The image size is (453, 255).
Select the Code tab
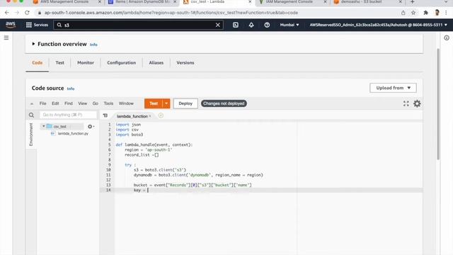pyautogui.click(x=37, y=63)
